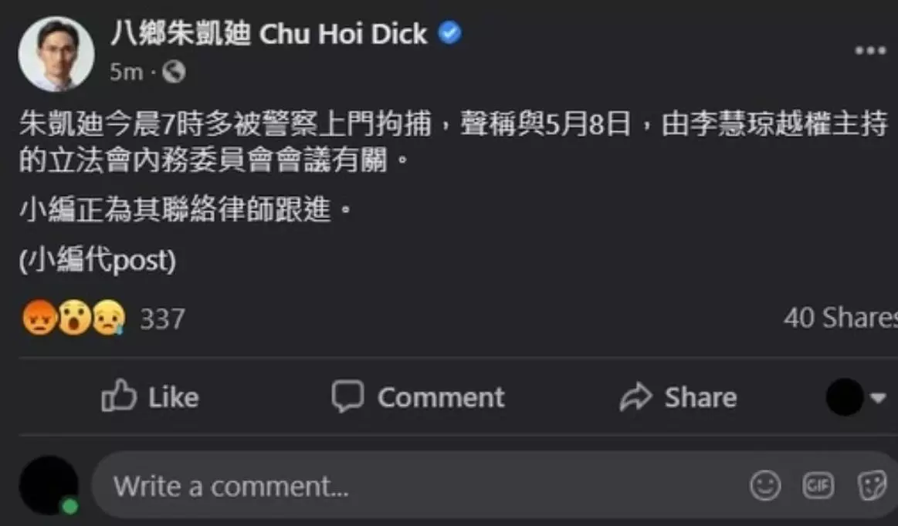The height and width of the screenshot is (526, 898).
Task: Open the three-dot post options menu
Action: point(870,50)
